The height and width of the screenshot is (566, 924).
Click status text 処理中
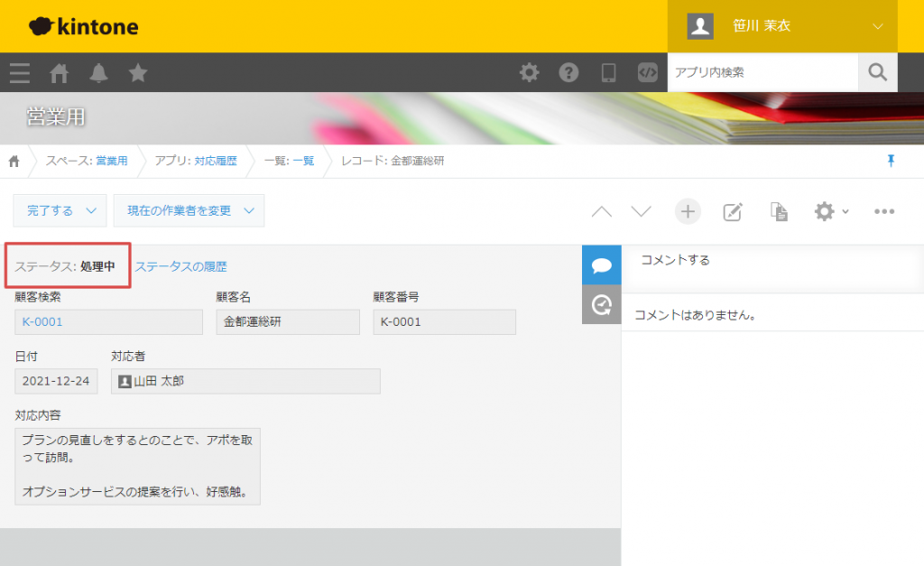pyautogui.click(x=97, y=266)
